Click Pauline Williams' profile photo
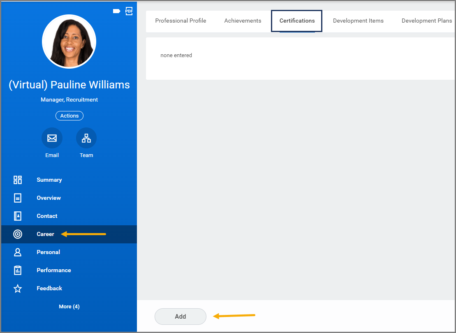 69,42
